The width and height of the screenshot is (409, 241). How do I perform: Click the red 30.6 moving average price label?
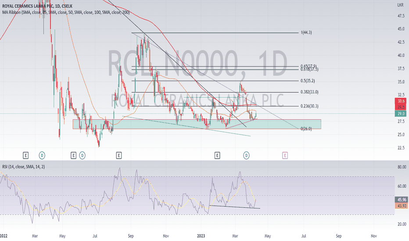(x=401, y=101)
